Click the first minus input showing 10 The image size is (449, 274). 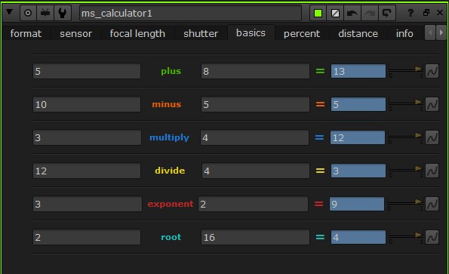coord(87,104)
